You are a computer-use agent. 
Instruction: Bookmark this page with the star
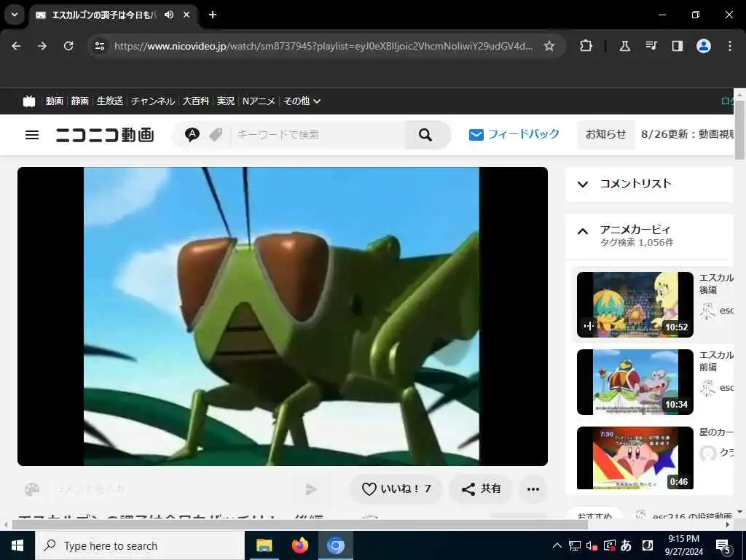(x=549, y=46)
